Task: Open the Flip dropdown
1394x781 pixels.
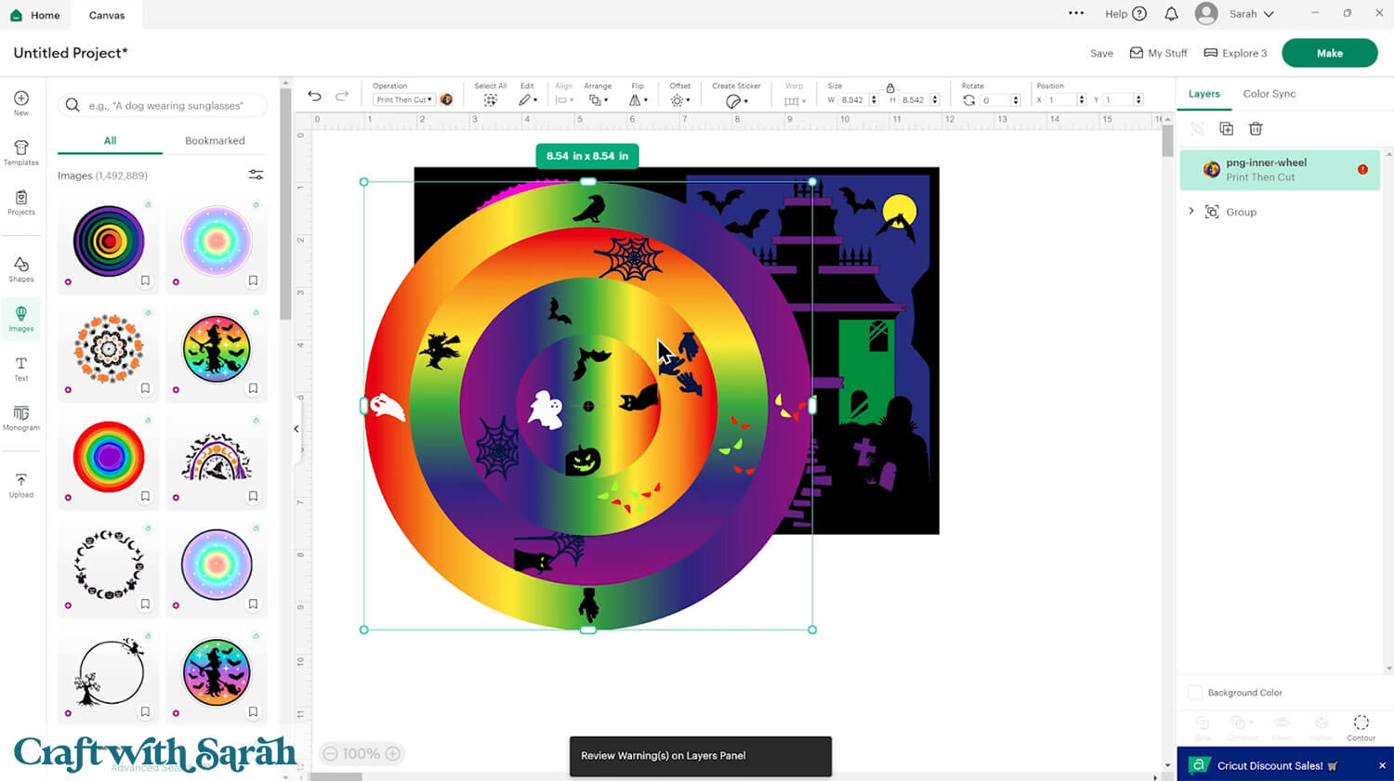Action: (638, 99)
